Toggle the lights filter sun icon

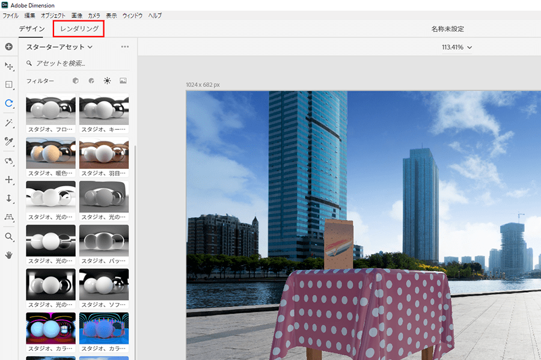(107, 81)
